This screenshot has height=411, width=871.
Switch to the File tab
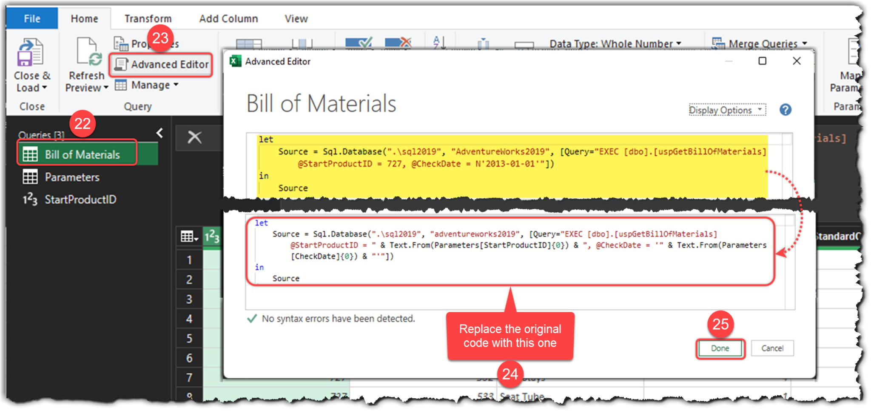[32, 18]
